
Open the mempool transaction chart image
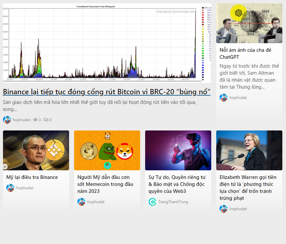(107, 43)
